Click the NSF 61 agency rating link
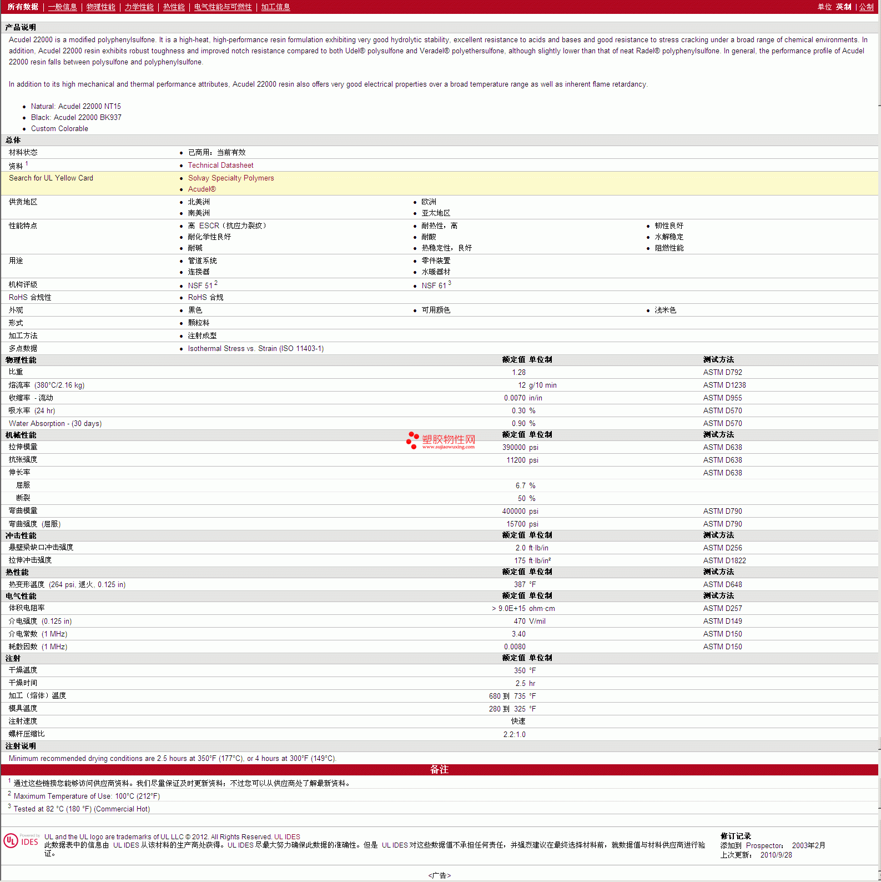Viewport: 881px width, 882px height. [x=434, y=285]
